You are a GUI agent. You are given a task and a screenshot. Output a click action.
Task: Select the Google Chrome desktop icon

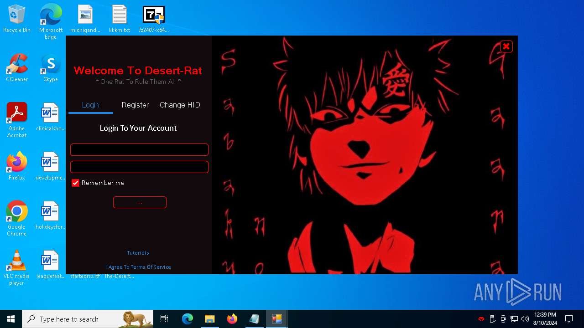pos(17,219)
